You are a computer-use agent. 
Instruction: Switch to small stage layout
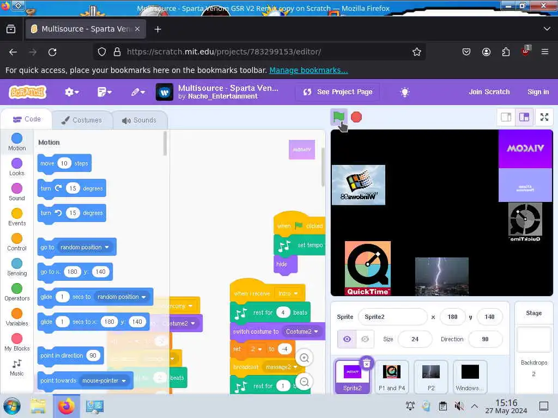tap(506, 117)
